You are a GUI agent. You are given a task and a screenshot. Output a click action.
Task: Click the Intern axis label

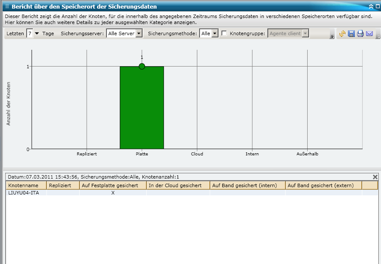[x=252, y=154]
